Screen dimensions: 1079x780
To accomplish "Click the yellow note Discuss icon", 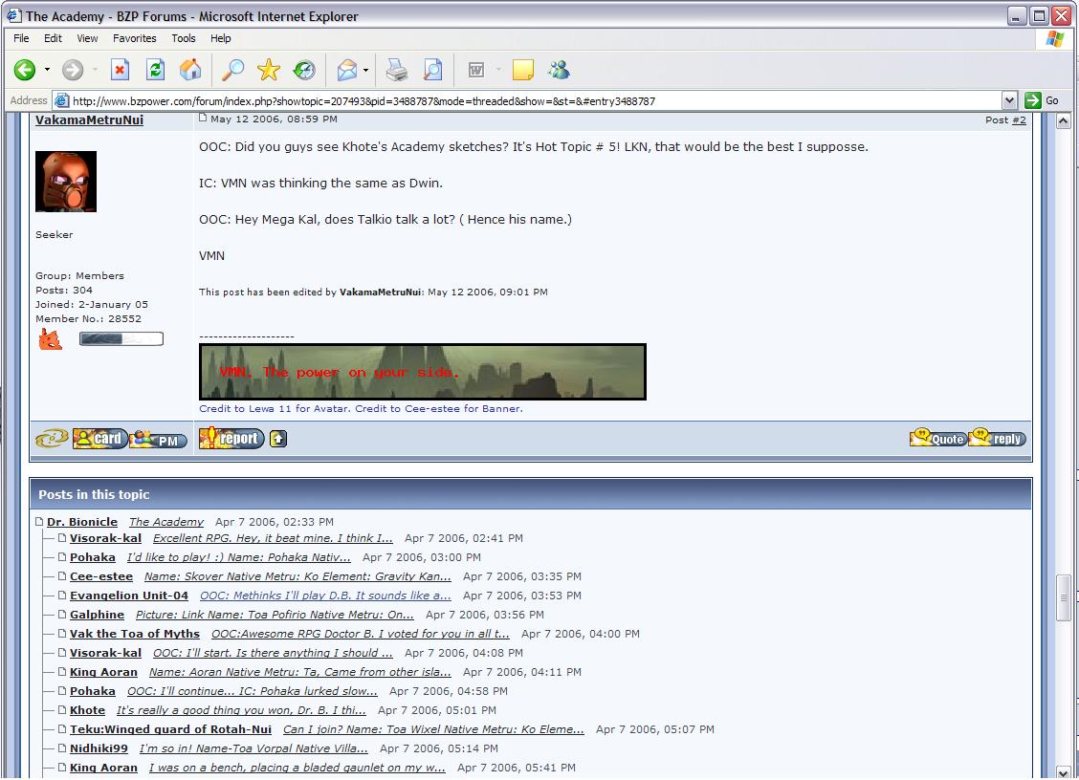I will click(x=523, y=70).
